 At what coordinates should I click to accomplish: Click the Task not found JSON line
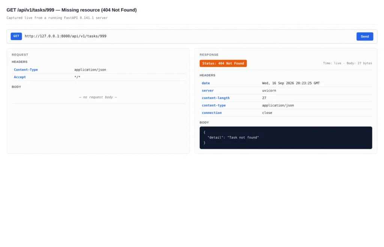(233, 137)
